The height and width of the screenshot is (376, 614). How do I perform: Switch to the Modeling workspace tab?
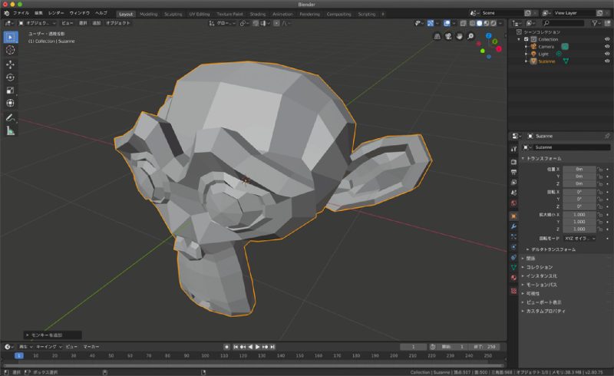click(x=148, y=14)
